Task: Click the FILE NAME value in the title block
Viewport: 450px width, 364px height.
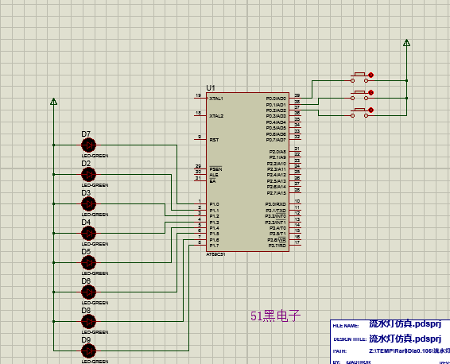Action: pyautogui.click(x=405, y=323)
